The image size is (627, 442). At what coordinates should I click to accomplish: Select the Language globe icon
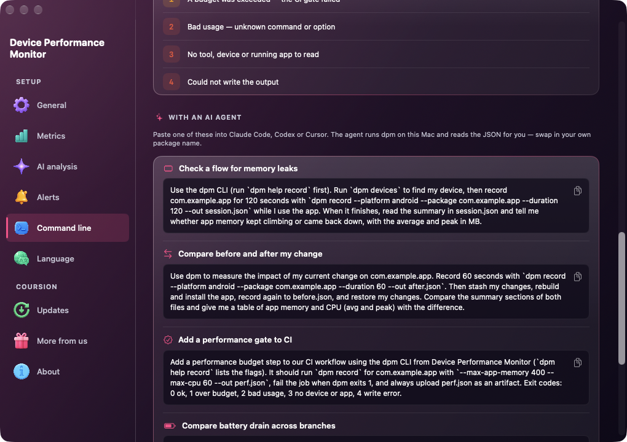[x=22, y=258]
